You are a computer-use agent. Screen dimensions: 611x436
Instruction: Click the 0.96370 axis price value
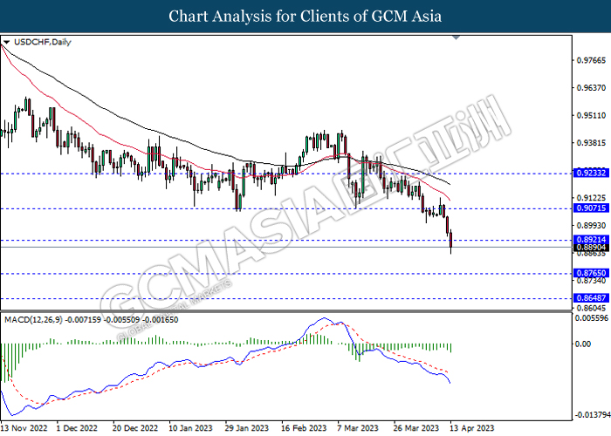pos(591,87)
